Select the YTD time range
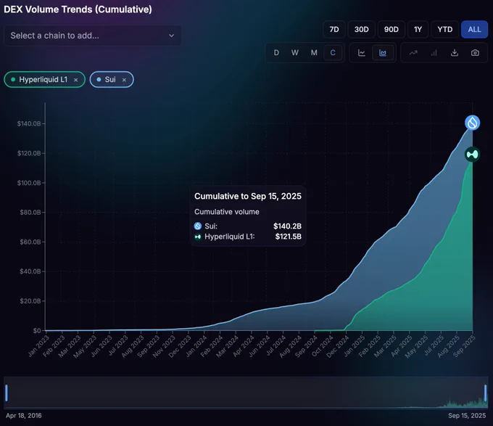Image resolution: width=493 pixels, height=426 pixels. click(x=444, y=30)
